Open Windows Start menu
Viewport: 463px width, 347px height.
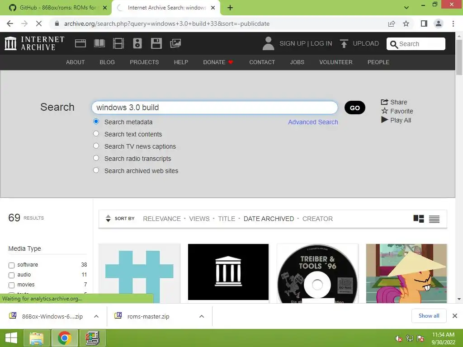(11, 338)
